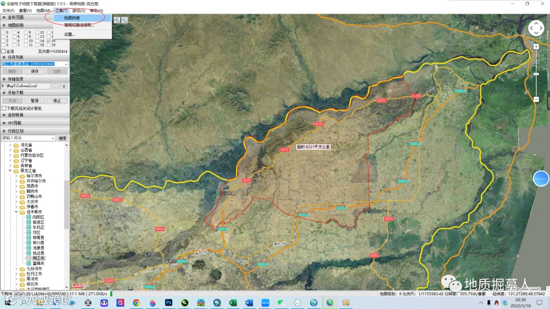
Task: Open Excel from the taskbar
Action: coord(233,303)
